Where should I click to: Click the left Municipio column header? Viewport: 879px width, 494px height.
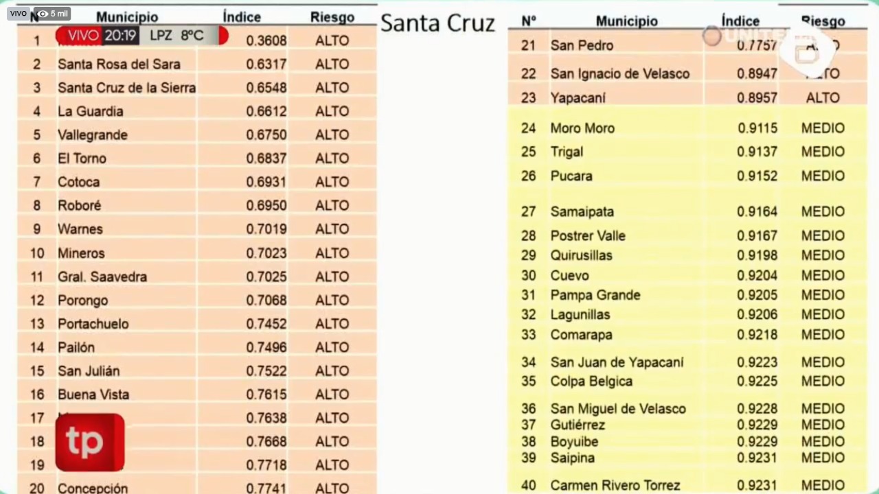tap(127, 17)
